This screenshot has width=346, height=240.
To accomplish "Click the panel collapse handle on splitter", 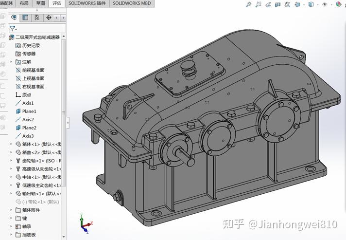I will pos(68,122).
